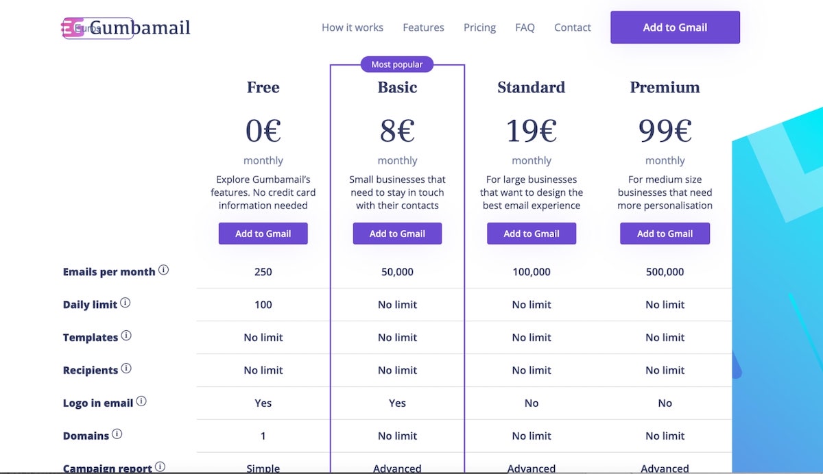Image resolution: width=823 pixels, height=474 pixels.
Task: Click info icon next to Recipients
Action: pos(126,369)
